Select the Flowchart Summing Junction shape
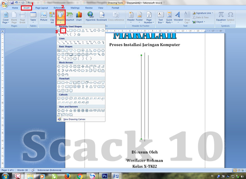This screenshot has height=179, width=246. pos(75,86)
